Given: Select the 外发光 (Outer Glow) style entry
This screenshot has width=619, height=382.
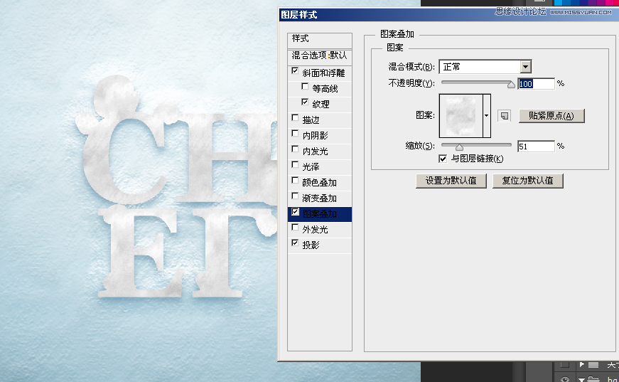Looking at the screenshot, I should (x=315, y=229).
